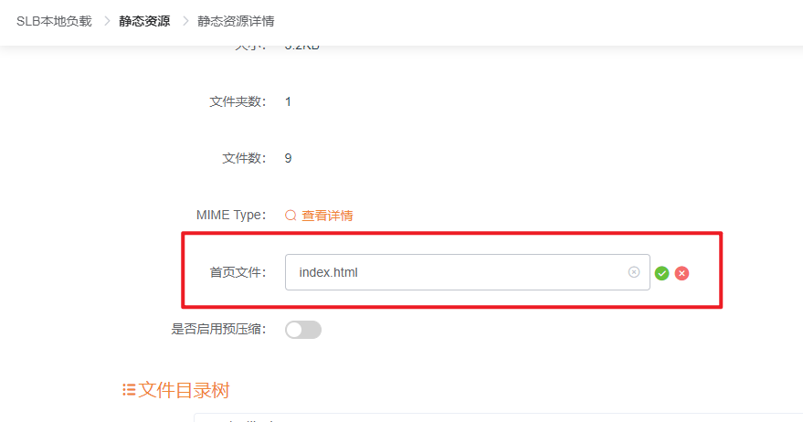Clear the index.html input with the x icon
Image resolution: width=803 pixels, height=422 pixels.
634,272
